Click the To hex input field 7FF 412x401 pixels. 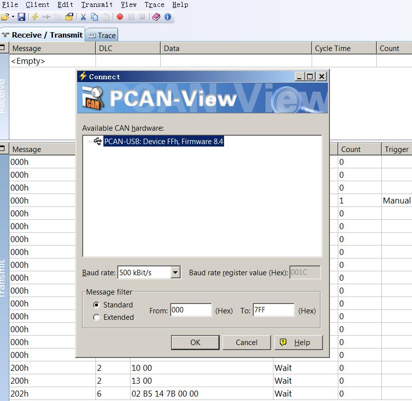click(x=274, y=310)
